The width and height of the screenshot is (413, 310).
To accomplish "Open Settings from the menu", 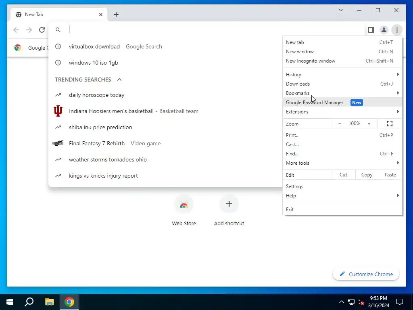I will pyautogui.click(x=342, y=186).
